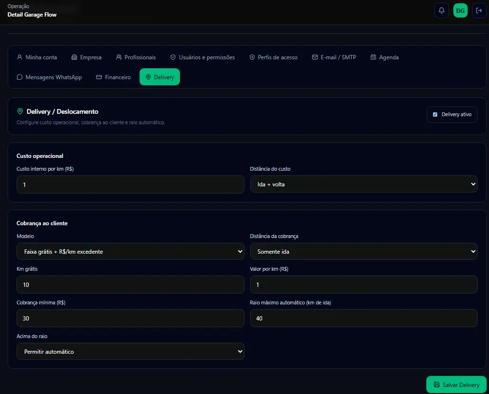
Task: Click the Custo interno por km field
Action: [131, 184]
